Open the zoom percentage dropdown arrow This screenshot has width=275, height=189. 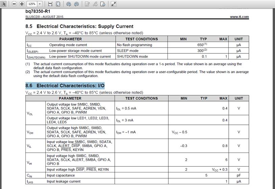(x=40, y=4)
